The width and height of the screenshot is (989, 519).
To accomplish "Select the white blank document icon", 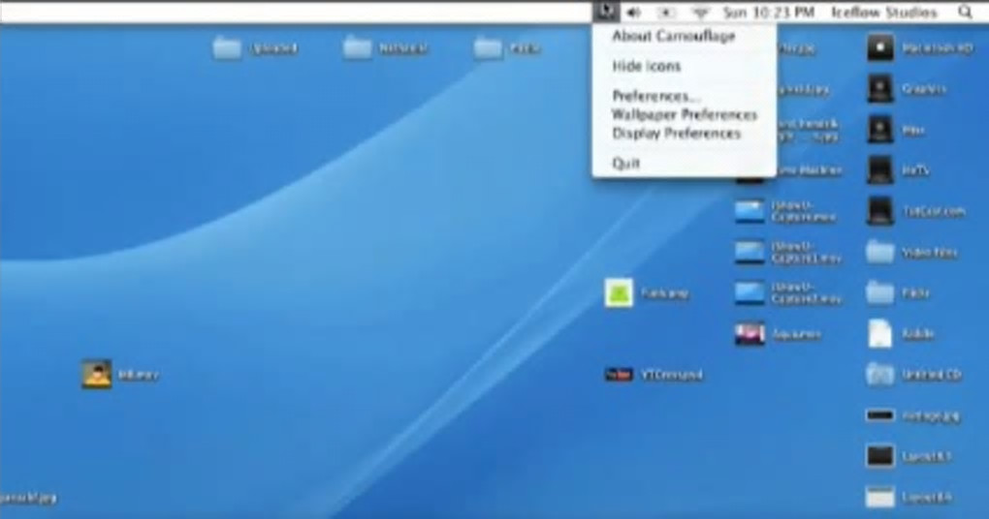I will [x=879, y=333].
